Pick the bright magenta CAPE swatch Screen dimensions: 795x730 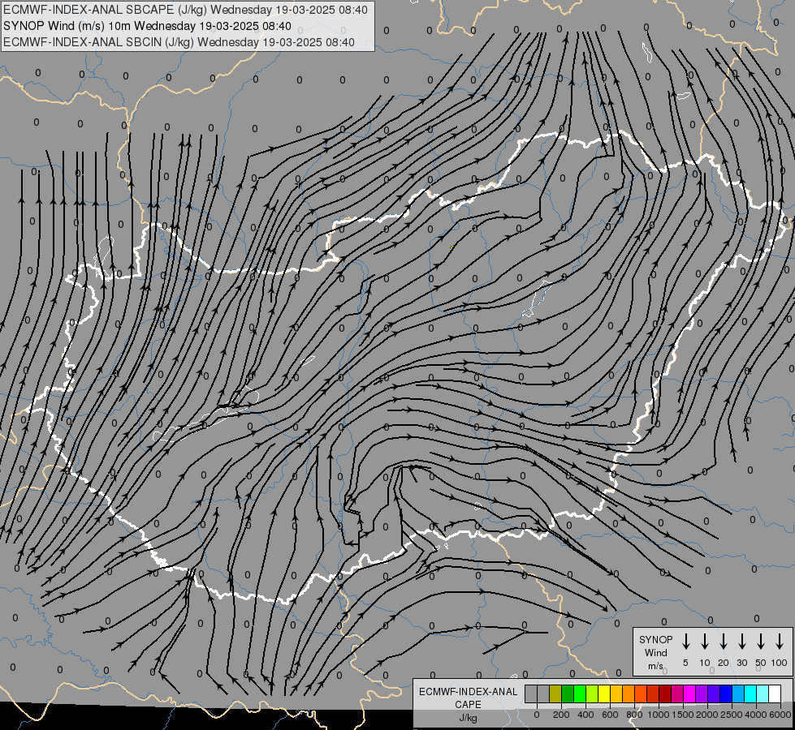690,693
